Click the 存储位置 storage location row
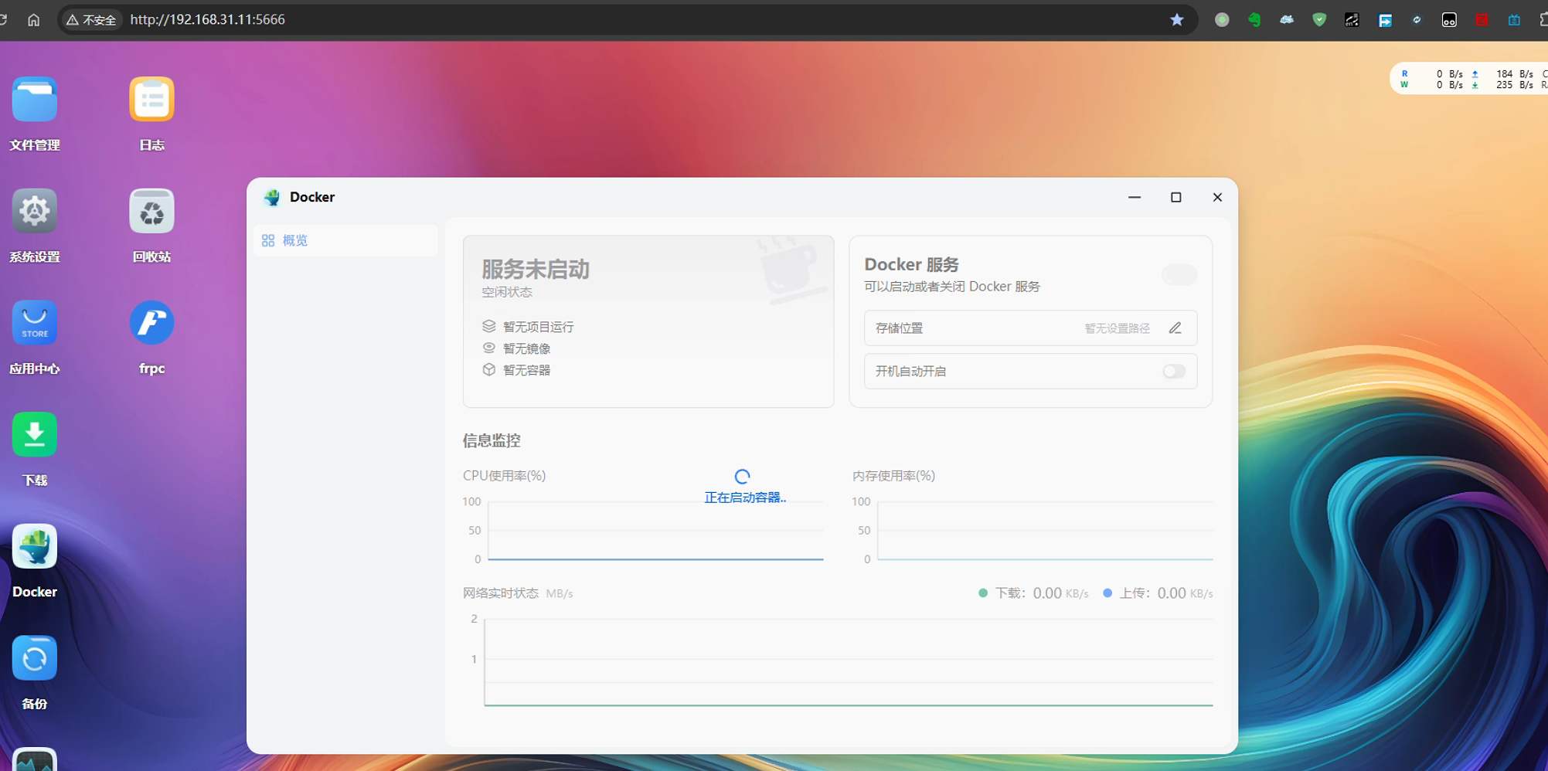Image resolution: width=1548 pixels, height=771 pixels. [x=1030, y=328]
